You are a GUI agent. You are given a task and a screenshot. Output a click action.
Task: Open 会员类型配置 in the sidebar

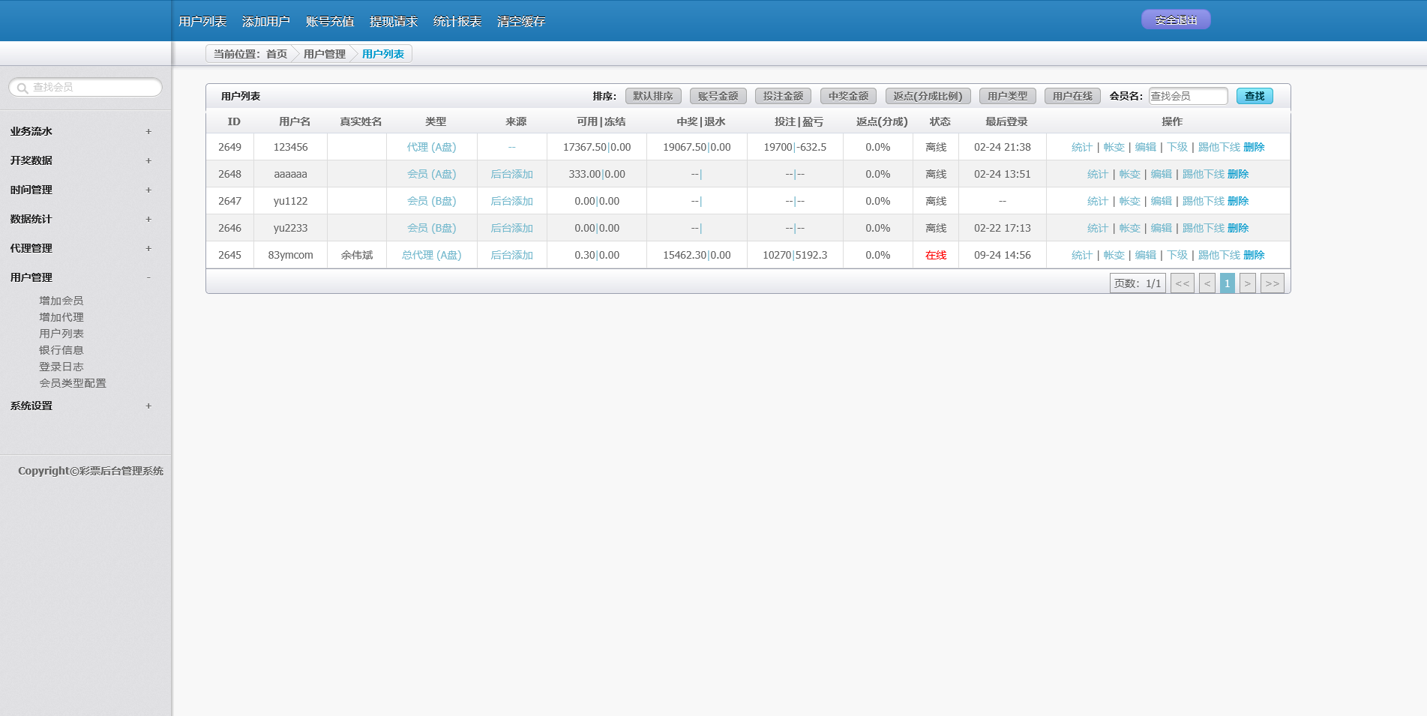coord(73,383)
